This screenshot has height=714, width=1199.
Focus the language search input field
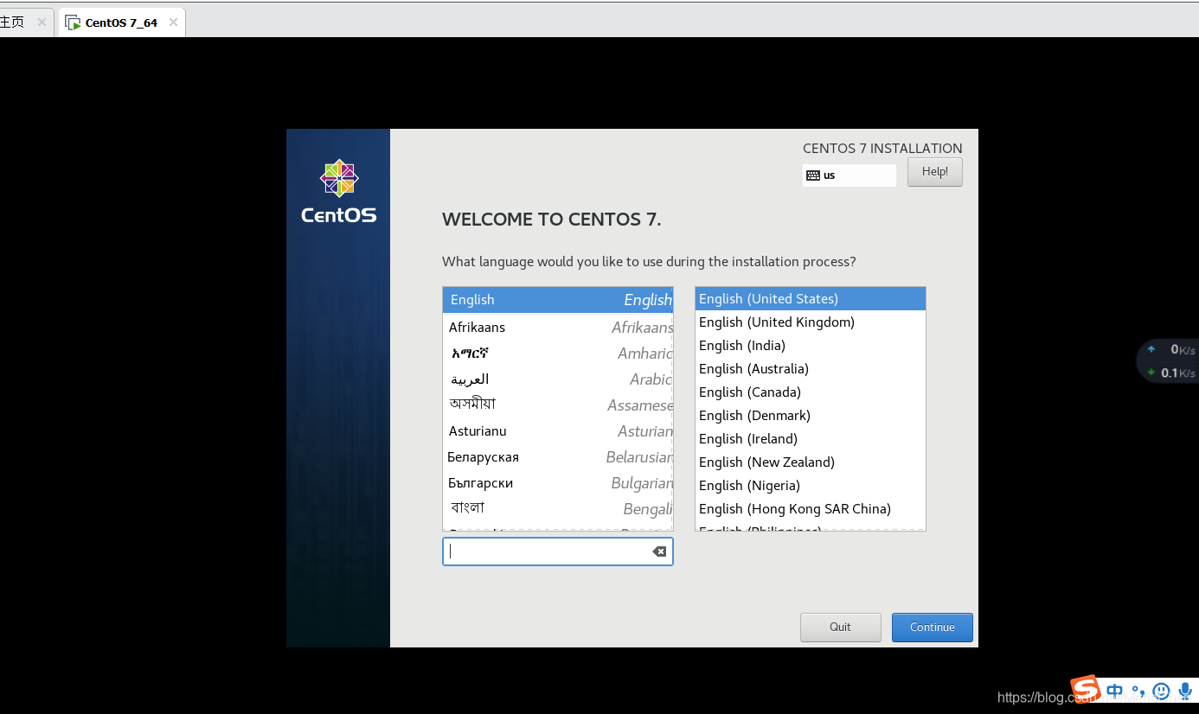(x=557, y=551)
